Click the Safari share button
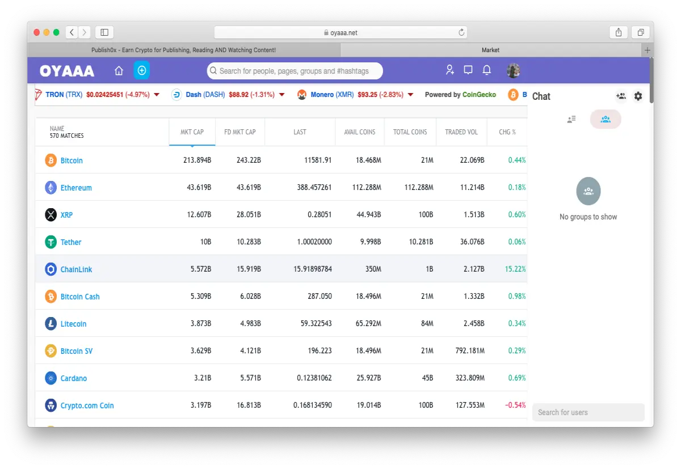 point(619,32)
